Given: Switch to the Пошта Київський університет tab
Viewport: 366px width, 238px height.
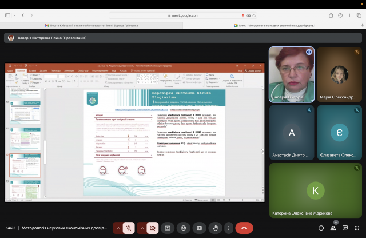Looking at the screenshot, I should (90, 26).
